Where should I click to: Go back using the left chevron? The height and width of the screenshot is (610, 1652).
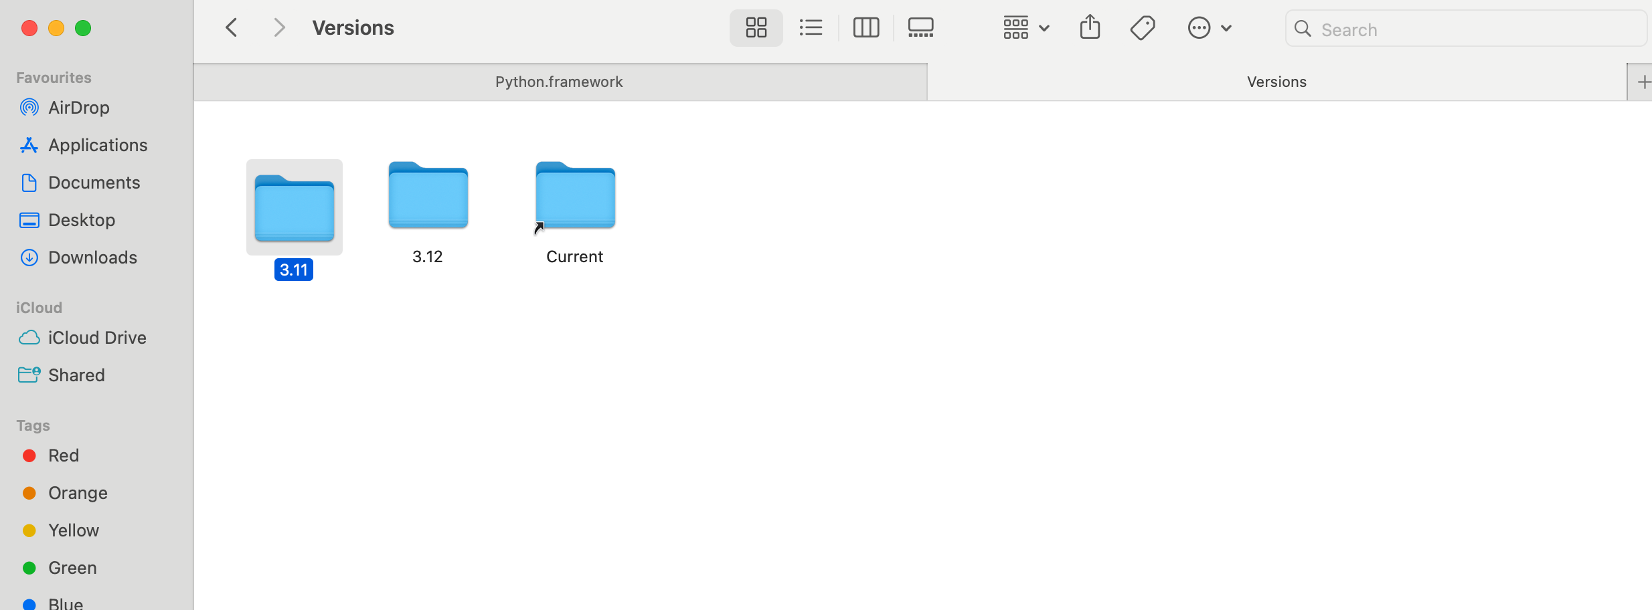pos(232,28)
